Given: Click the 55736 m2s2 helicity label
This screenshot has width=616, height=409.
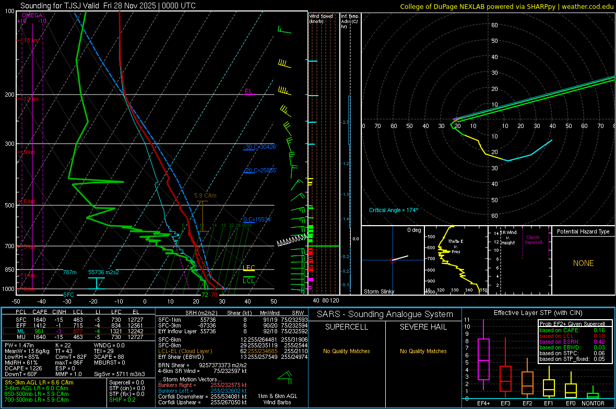Looking at the screenshot, I should pos(103,272).
